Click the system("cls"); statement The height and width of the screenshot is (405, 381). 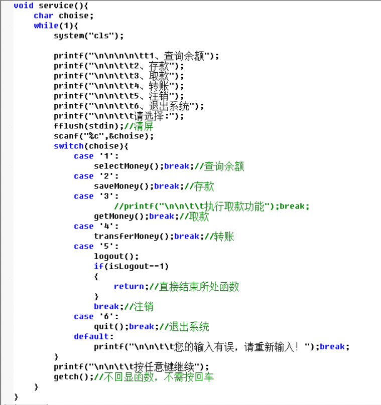(89, 36)
